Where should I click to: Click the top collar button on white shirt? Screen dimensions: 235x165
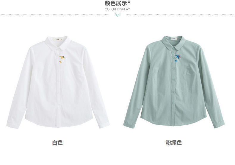[58, 49]
